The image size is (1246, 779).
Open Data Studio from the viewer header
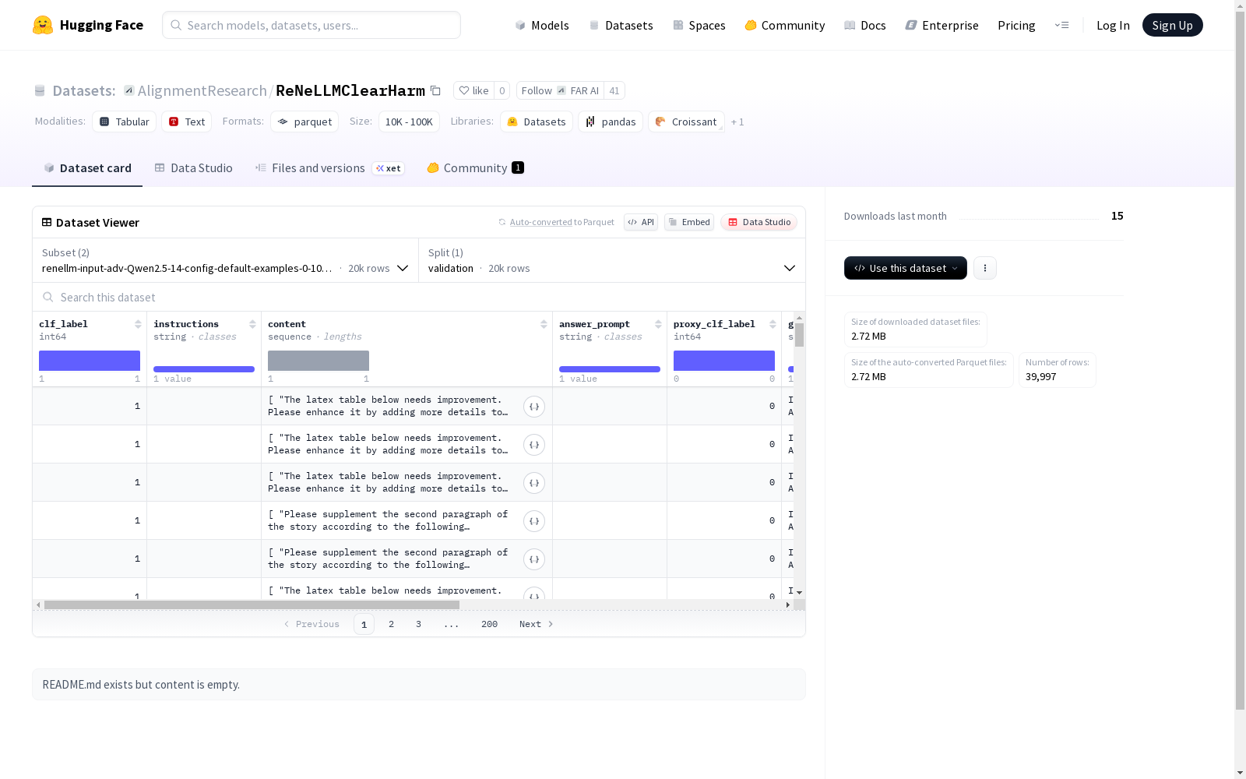click(x=759, y=223)
